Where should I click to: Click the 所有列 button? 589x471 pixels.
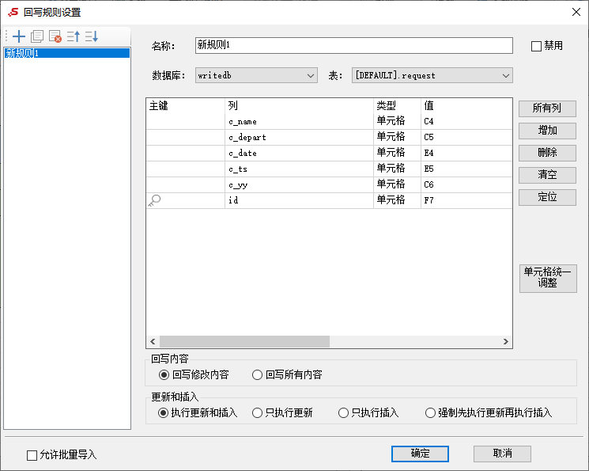pos(547,108)
